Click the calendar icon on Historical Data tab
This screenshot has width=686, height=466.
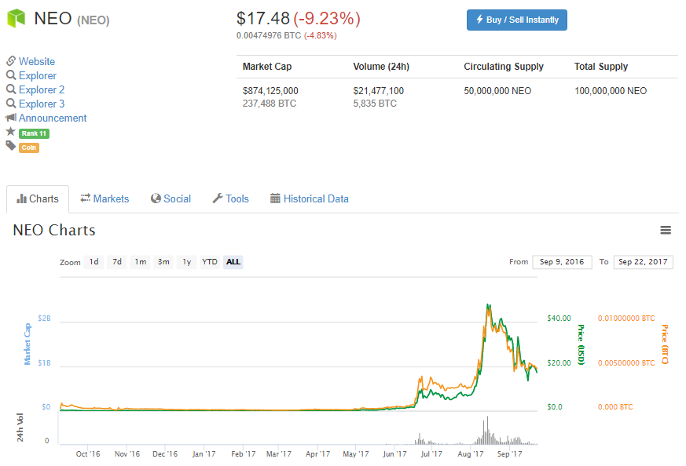(275, 198)
